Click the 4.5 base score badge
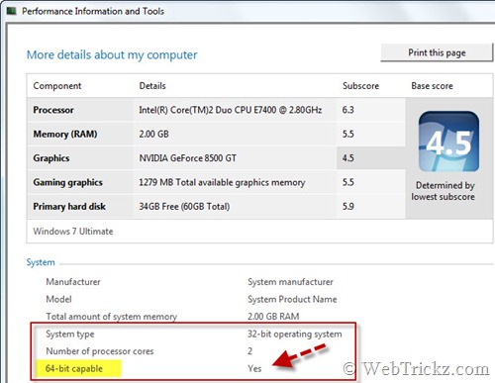The width and height of the screenshot is (495, 383). point(448,142)
